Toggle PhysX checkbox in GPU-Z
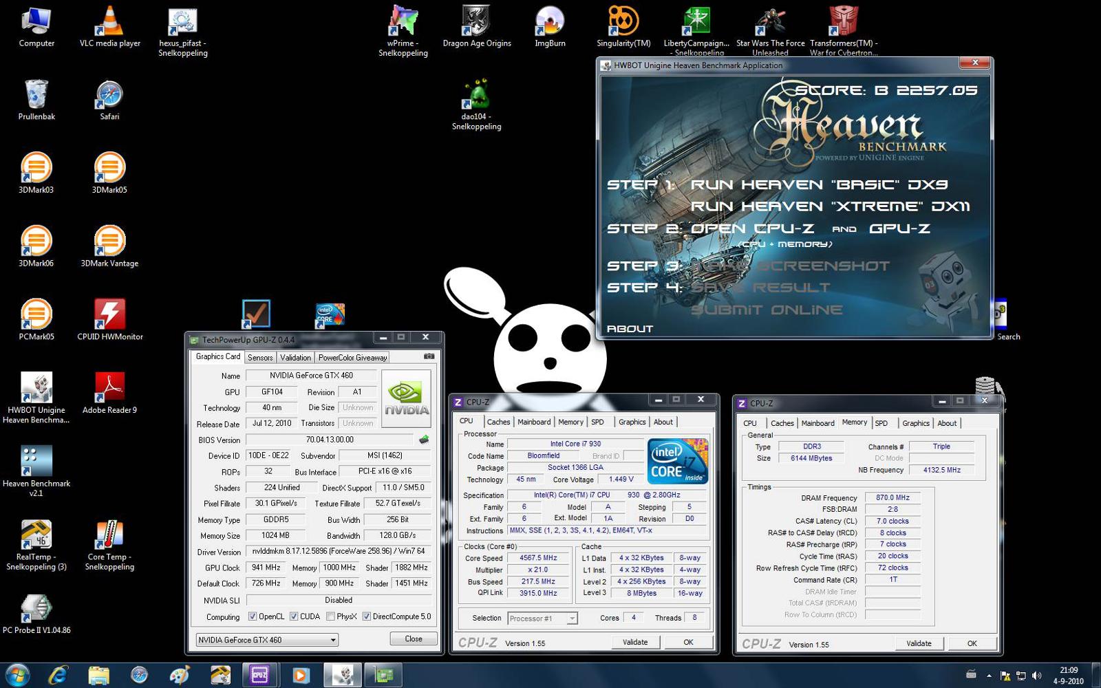The image size is (1101, 688). tap(331, 616)
